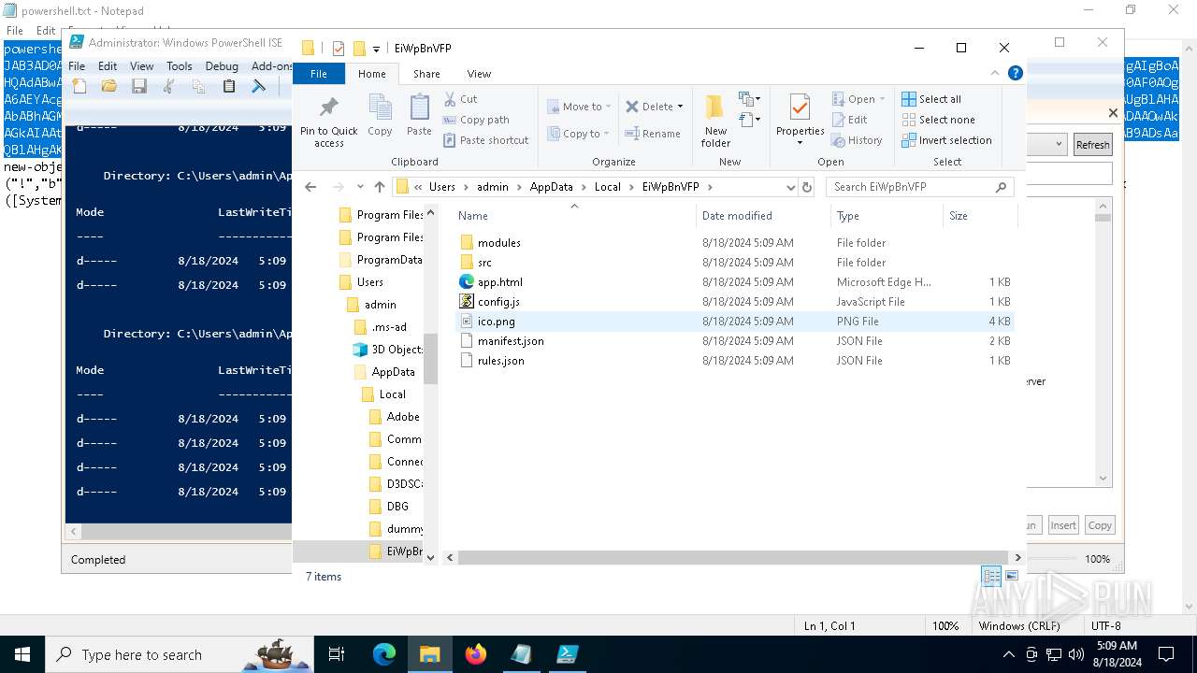Open Explorer Help question mark icon
The image size is (1197, 673).
[1016, 73]
